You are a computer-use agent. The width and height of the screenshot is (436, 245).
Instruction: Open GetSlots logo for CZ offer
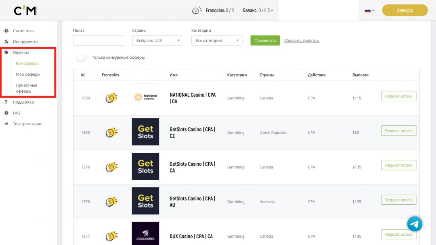tap(145, 132)
